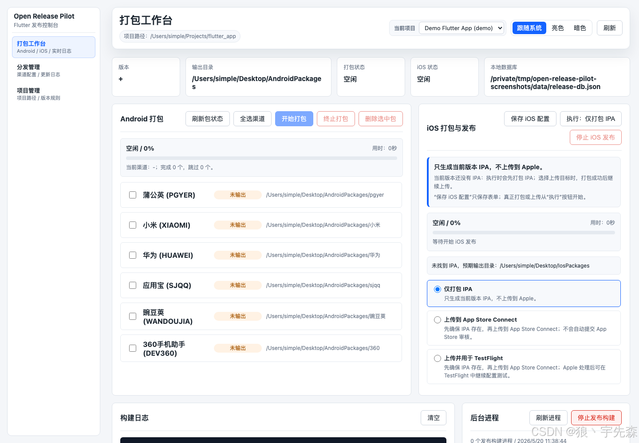Click the 停止发布构建 button
Viewport: 639px width, 443px height.
click(596, 418)
